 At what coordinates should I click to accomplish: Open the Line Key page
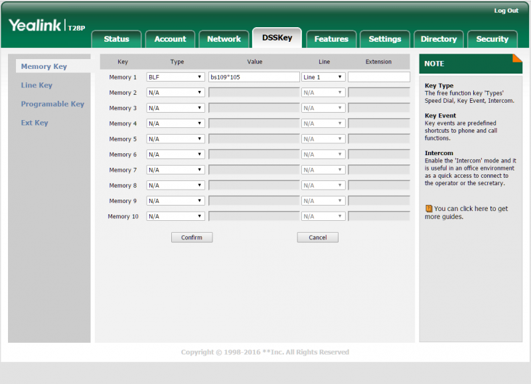pyautogui.click(x=37, y=86)
